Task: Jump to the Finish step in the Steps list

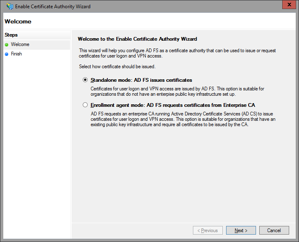Action: (x=16, y=54)
